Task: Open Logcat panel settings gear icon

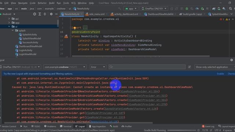Action: coord(232,60)
